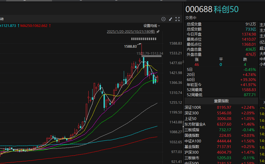Click the 总成交量 value 912万
This screenshot has width=265, height=164.
click(x=251, y=24)
